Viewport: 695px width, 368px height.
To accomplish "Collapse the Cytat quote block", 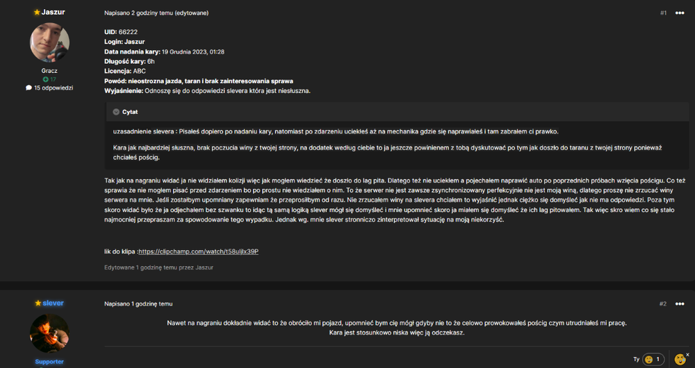I will [x=116, y=112].
